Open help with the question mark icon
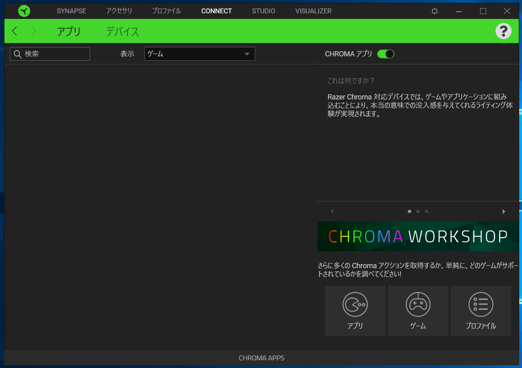Image resolution: width=522 pixels, height=368 pixels. (x=503, y=31)
